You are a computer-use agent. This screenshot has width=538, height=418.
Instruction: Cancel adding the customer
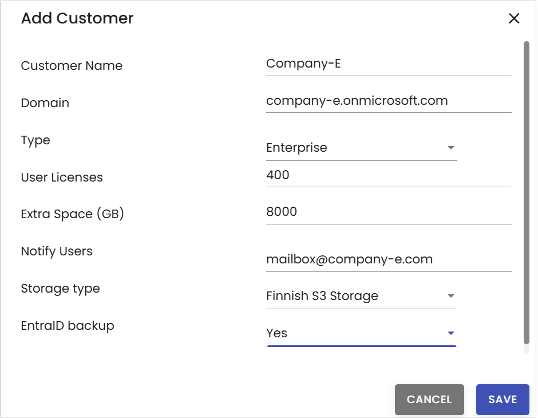click(429, 399)
